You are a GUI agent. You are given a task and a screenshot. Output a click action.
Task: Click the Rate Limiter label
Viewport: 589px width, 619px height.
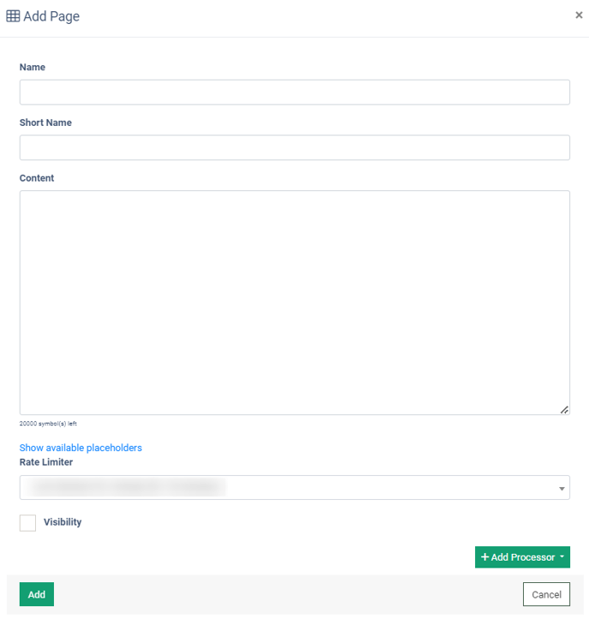point(46,461)
